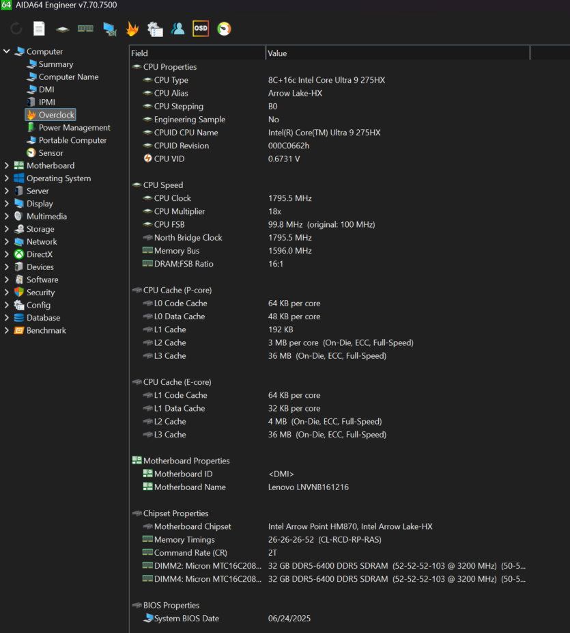This screenshot has width=570, height=633.
Task: Select the CPUID CPU Name row
Action: tap(330, 133)
